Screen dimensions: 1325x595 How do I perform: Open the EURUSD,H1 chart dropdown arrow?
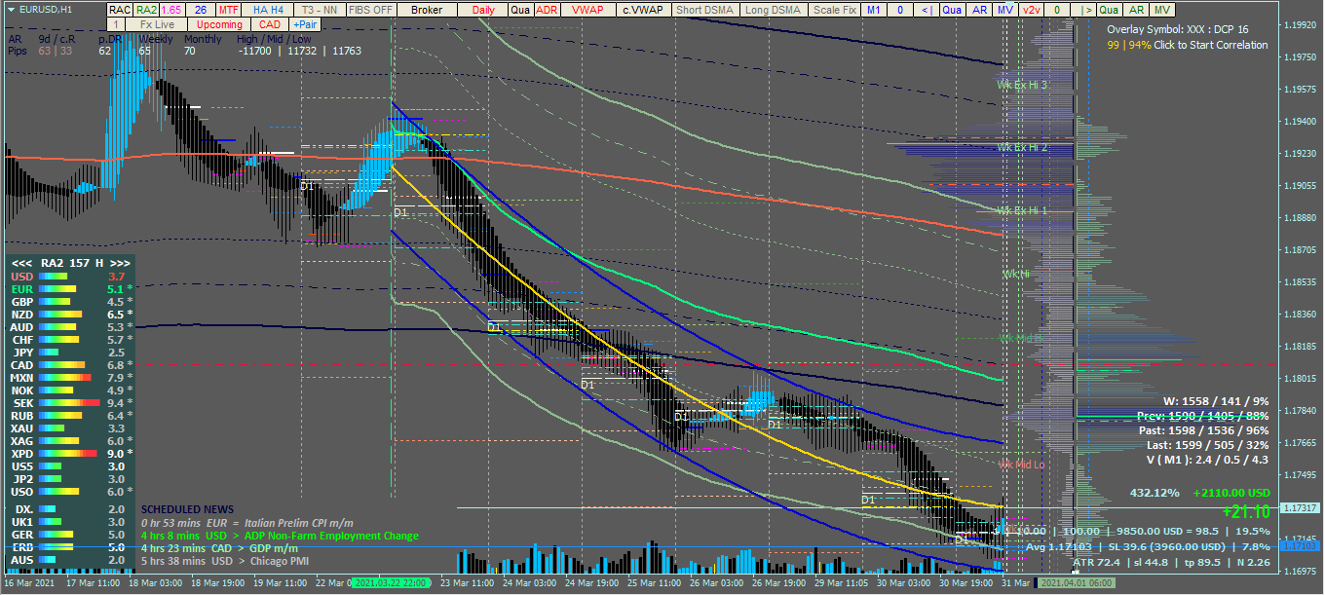10,9
